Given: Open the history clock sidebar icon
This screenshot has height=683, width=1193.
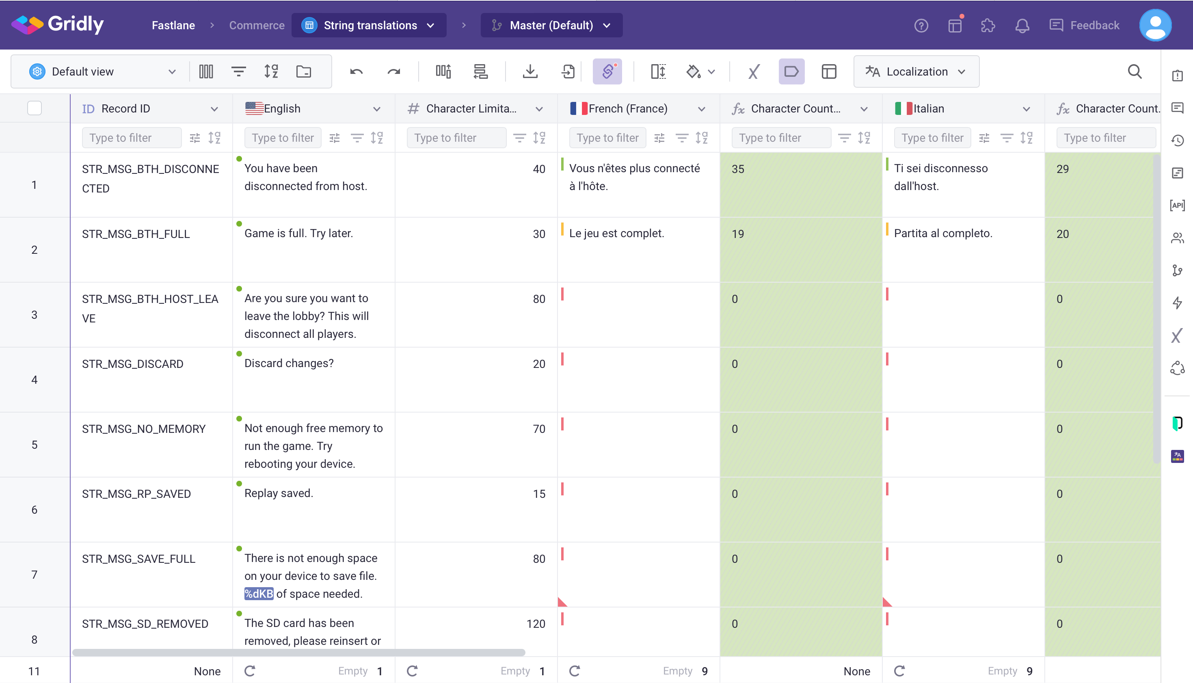Looking at the screenshot, I should pyautogui.click(x=1177, y=140).
